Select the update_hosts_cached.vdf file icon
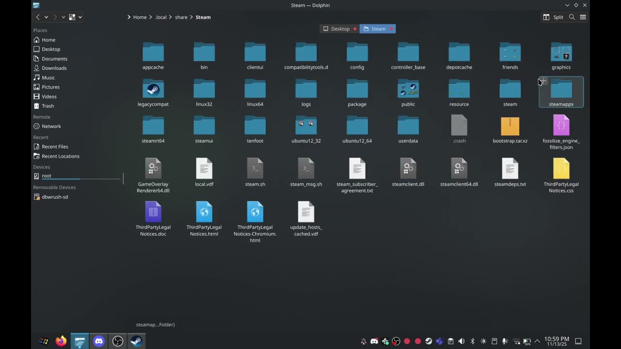This screenshot has height=349, width=621. click(x=306, y=212)
